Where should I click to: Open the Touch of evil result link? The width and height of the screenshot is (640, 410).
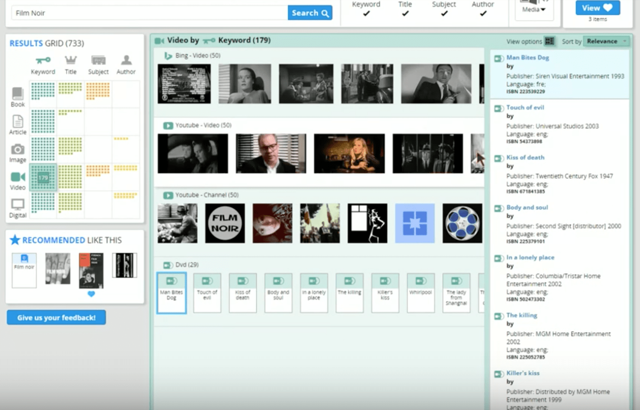pos(525,108)
